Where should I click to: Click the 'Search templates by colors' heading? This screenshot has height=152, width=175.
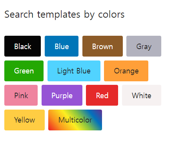point(64,15)
